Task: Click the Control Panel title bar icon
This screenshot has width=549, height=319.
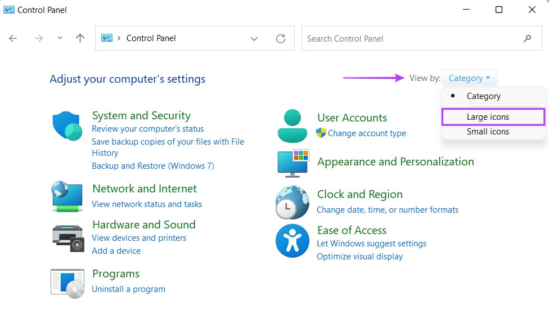Action: (9, 10)
